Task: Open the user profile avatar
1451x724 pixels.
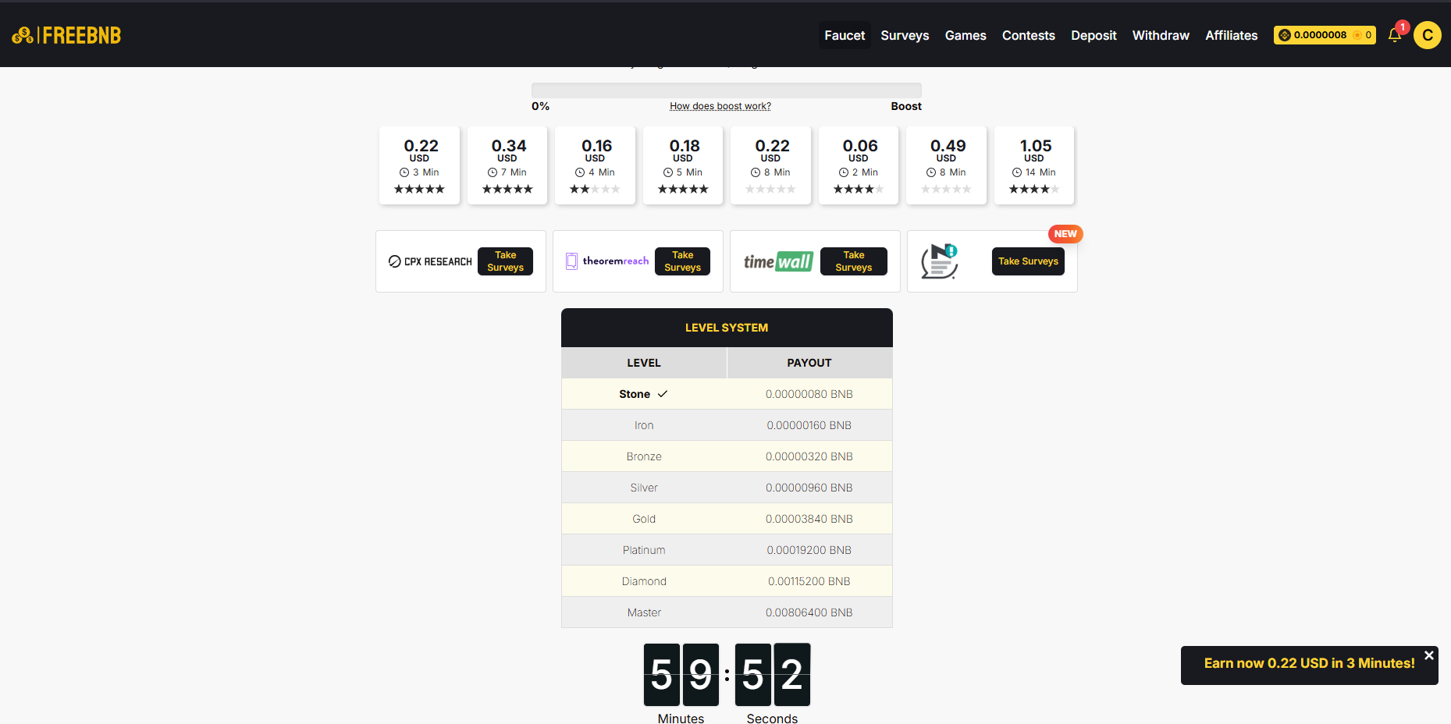Action: (x=1427, y=35)
